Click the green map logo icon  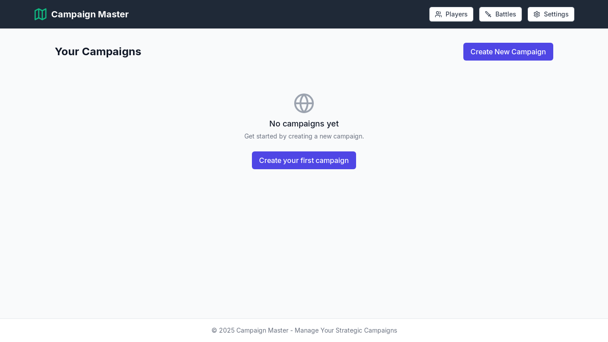(41, 14)
